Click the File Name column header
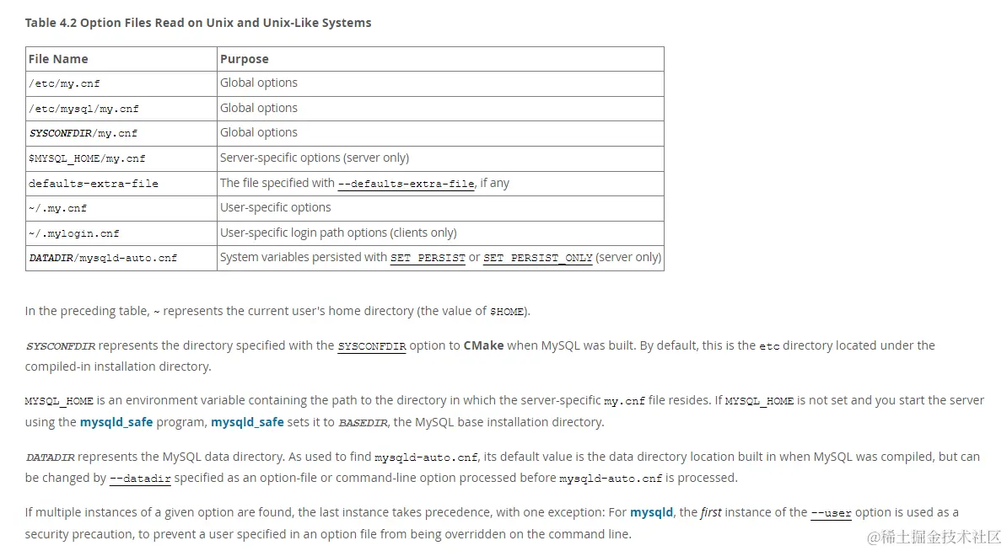Screen dimensions: 1007x551 tap(121, 59)
